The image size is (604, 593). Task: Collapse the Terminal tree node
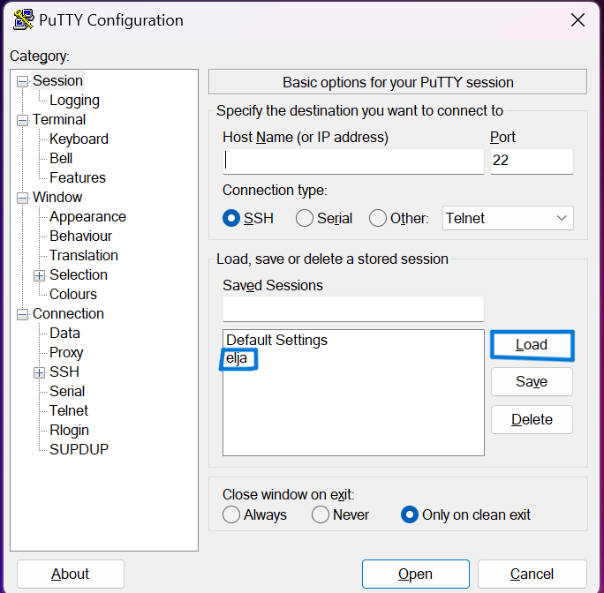[22, 121]
